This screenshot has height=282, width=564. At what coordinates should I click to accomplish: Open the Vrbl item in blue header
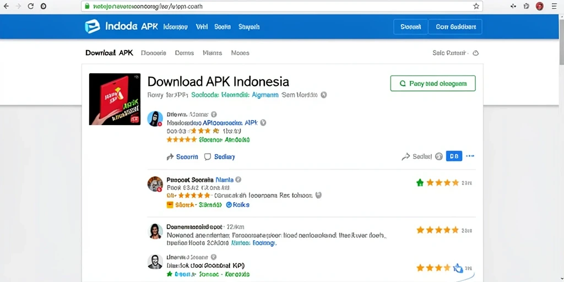(x=202, y=26)
